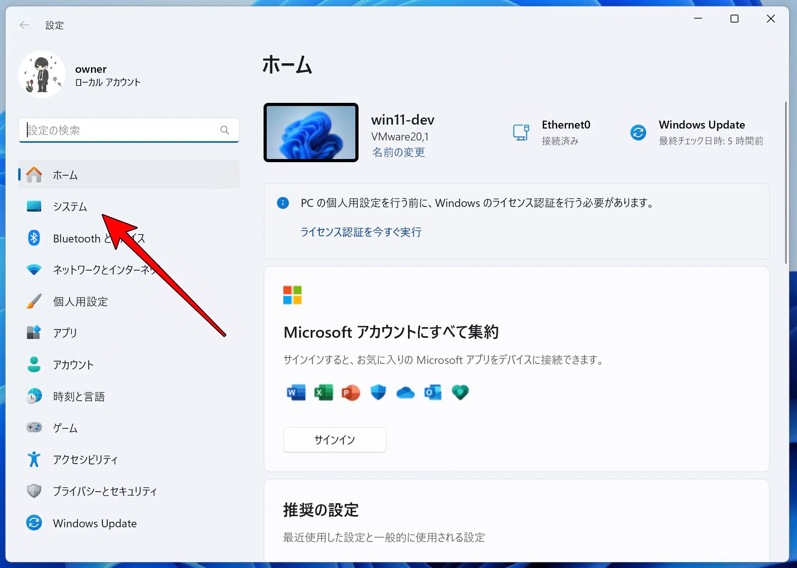The width and height of the screenshot is (797, 568).
Task: Open Windows Update in the sidebar
Action: pos(95,523)
